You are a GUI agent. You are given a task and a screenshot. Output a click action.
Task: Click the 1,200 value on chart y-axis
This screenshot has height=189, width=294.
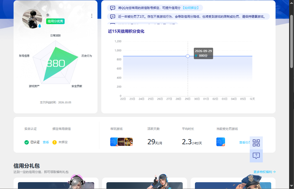coord(118,41)
